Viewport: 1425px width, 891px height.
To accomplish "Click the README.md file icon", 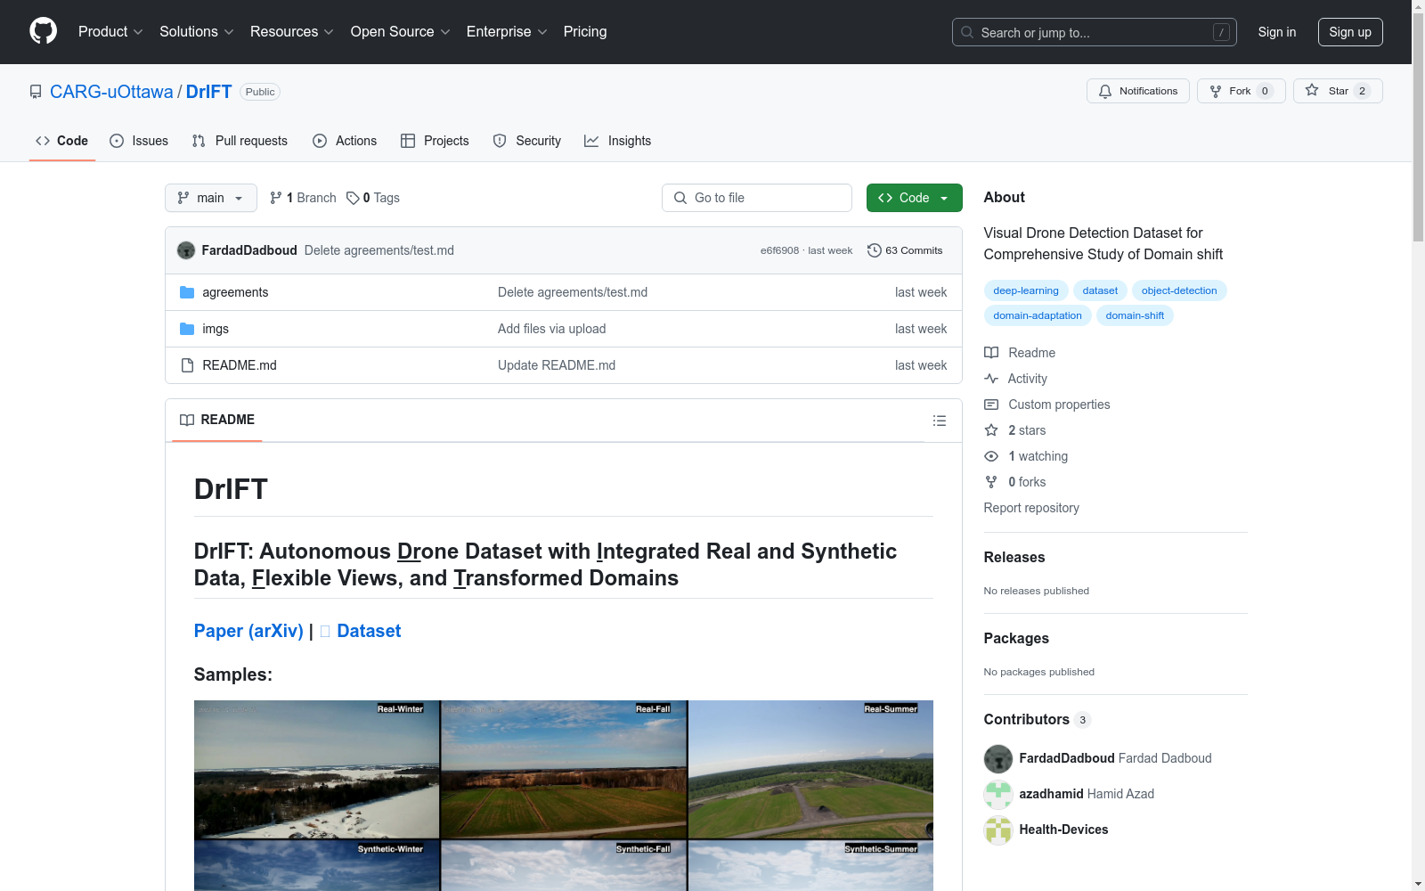I will tap(187, 365).
